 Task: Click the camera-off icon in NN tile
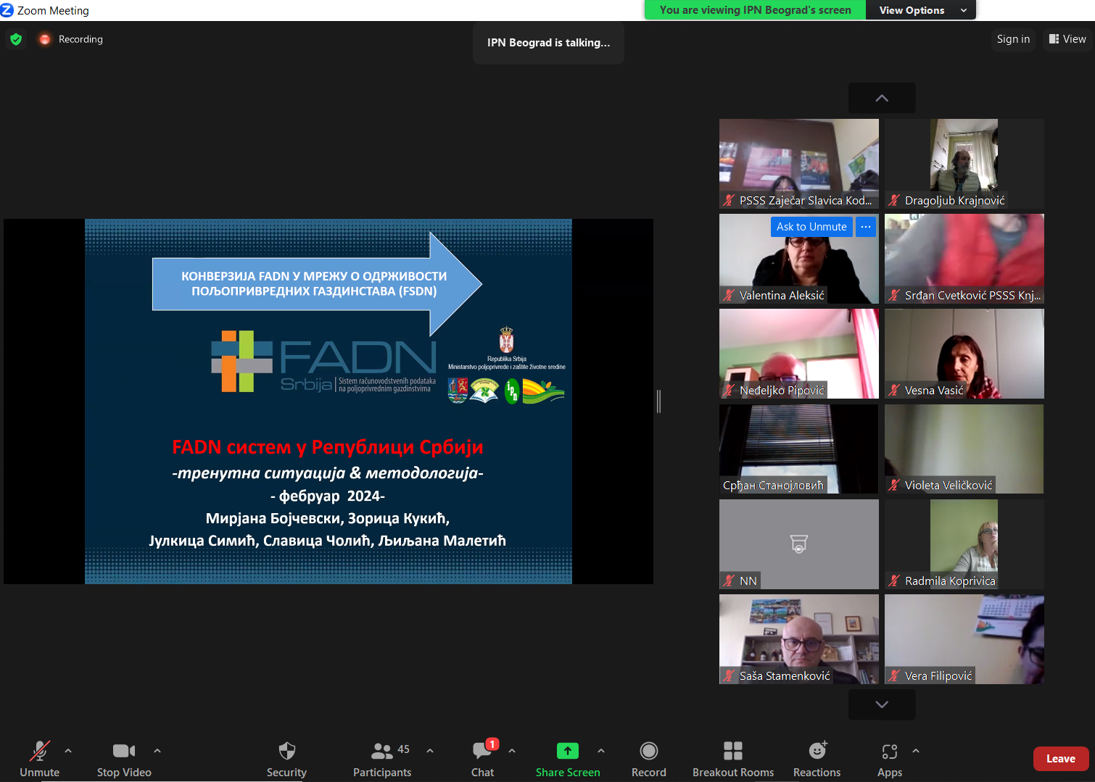pyautogui.click(x=799, y=544)
